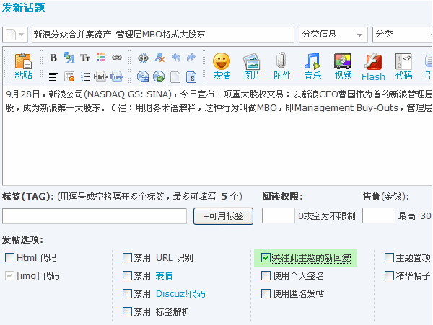The width and height of the screenshot is (433, 325).
Task: Check the 使用匿名发帖 checkbox
Action: 266,293
